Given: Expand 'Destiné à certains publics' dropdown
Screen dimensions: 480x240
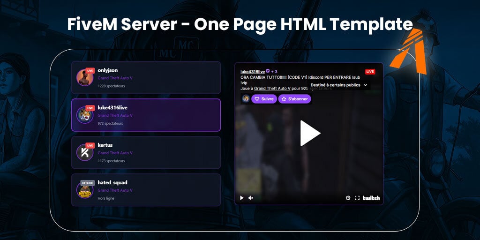Looking at the screenshot, I should pos(339,85).
